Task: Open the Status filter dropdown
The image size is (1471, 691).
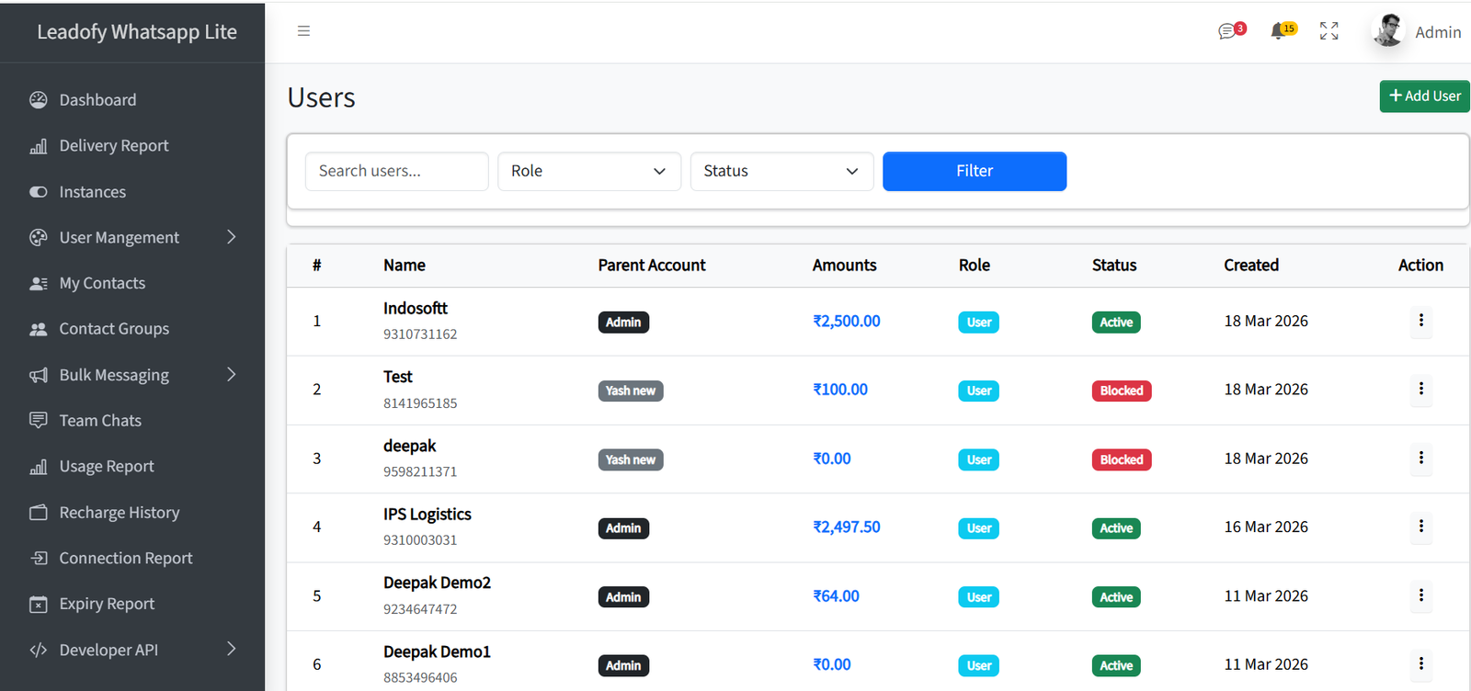Action: coord(781,171)
